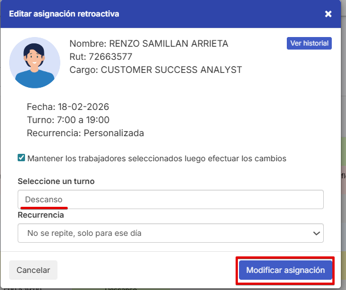Confirm with Modificar asignación button
Viewport: 346px width, 290px height.
[285, 270]
